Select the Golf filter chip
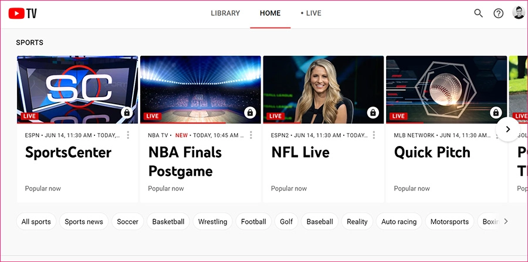Viewport: 528px width, 262px height. pyautogui.click(x=286, y=222)
